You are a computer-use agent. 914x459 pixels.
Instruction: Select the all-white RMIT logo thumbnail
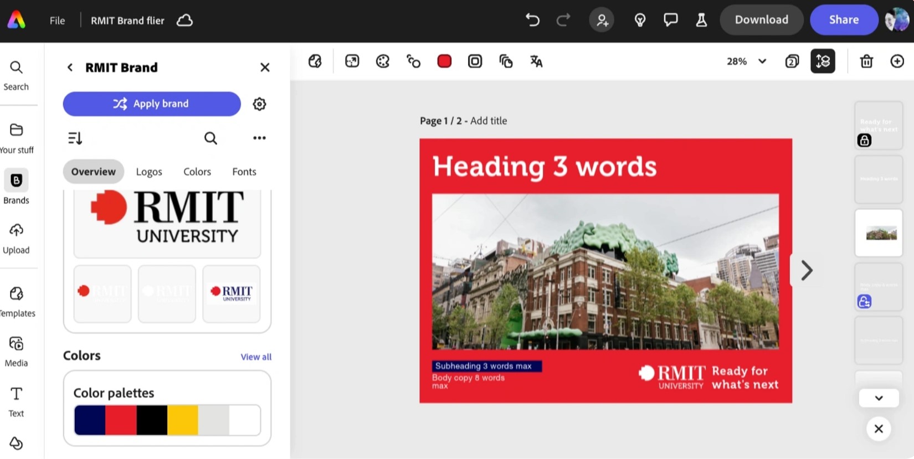pyautogui.click(x=167, y=293)
